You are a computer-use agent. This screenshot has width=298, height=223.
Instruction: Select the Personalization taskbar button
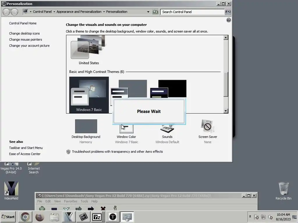click(127, 217)
